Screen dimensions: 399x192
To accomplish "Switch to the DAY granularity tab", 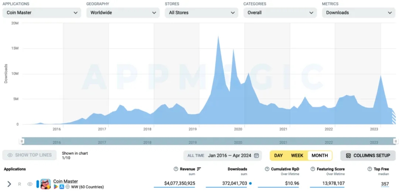I will click(279, 155).
